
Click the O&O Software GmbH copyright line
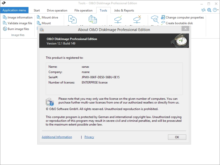[x=102, y=109]
